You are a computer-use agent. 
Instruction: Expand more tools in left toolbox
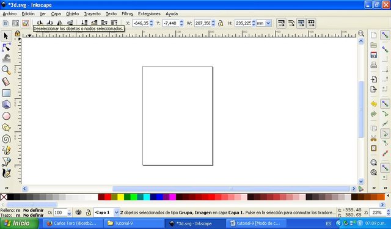7,188
